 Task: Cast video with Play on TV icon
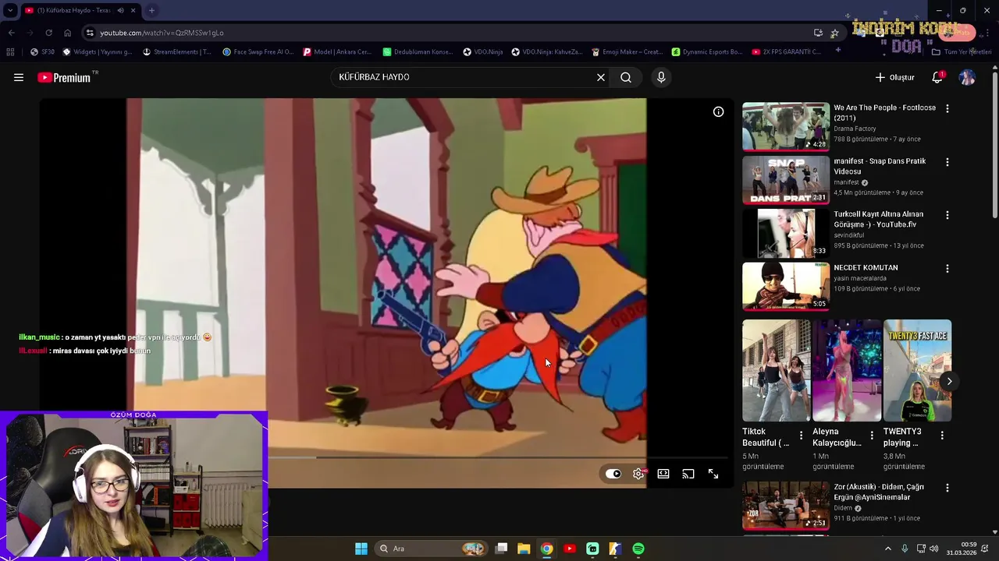tap(688, 474)
